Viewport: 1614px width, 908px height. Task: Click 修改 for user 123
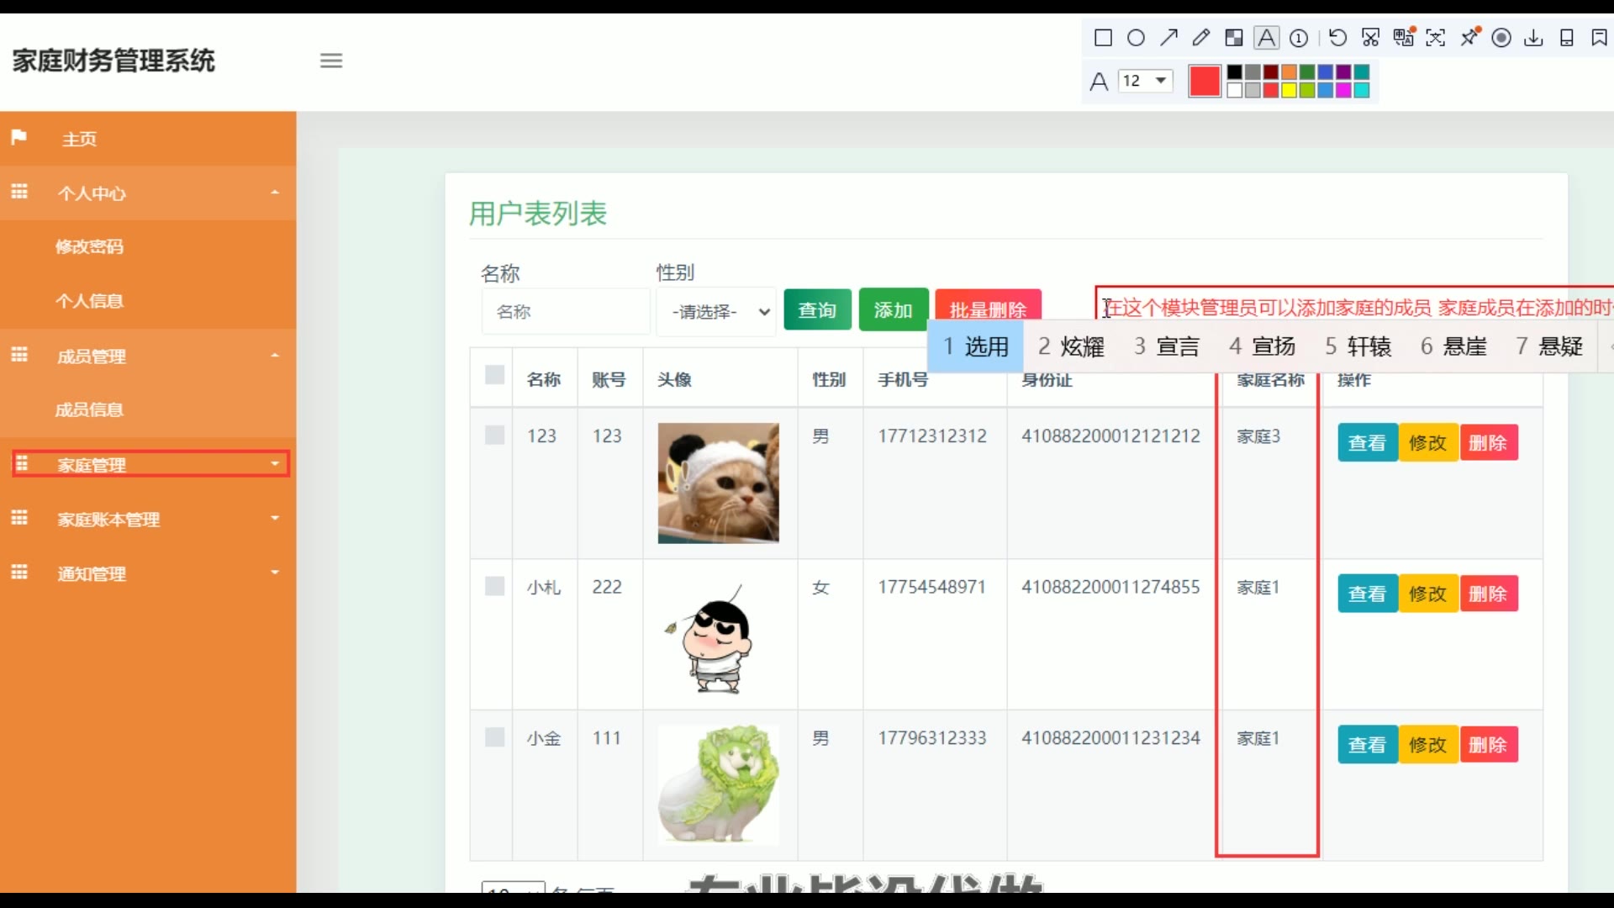tap(1427, 442)
